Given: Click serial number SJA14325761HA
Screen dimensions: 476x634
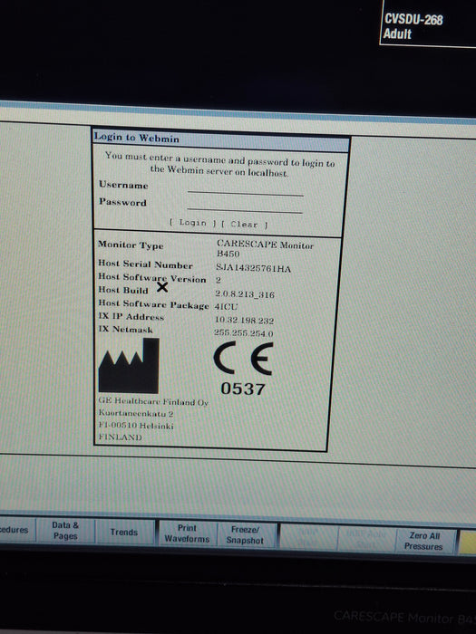Looking at the screenshot, I should (x=253, y=268).
